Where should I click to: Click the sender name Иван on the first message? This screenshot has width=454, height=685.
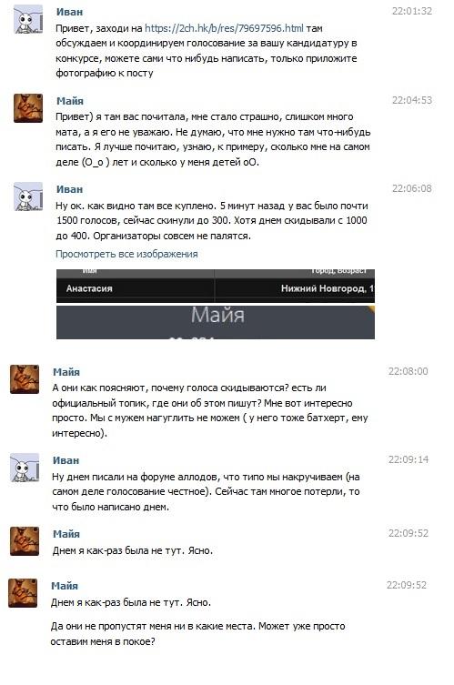(69, 12)
